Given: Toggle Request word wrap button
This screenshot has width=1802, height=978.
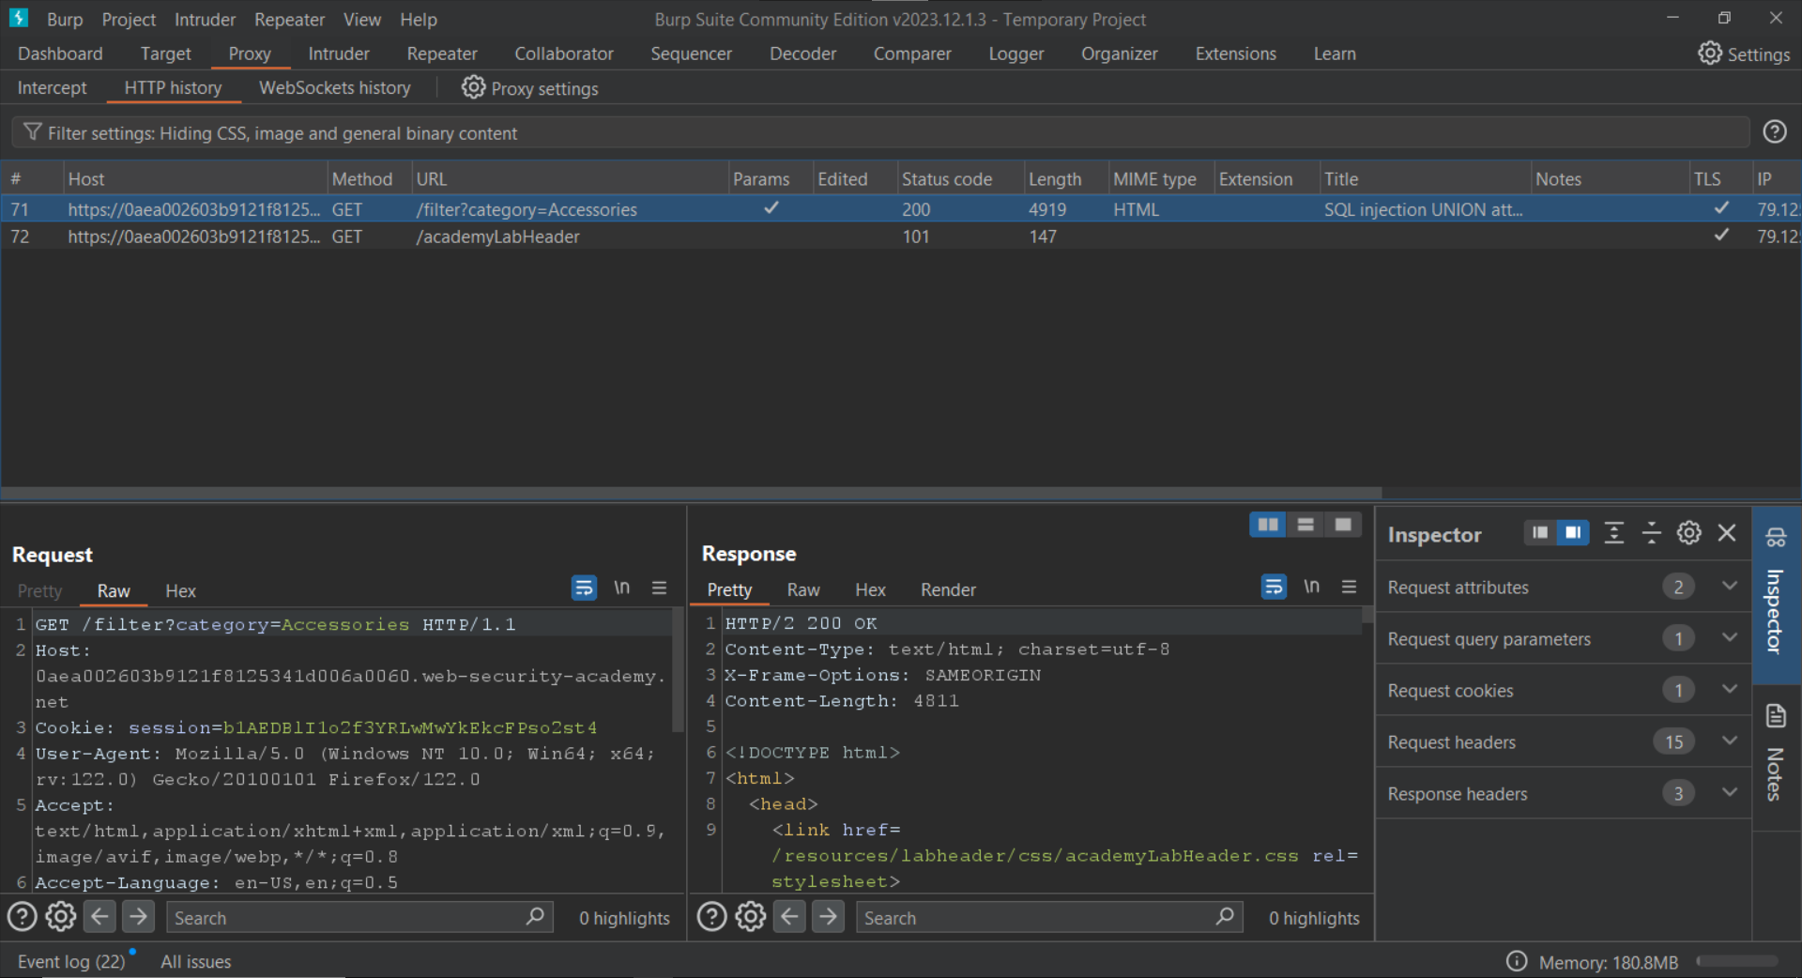Looking at the screenshot, I should [584, 588].
